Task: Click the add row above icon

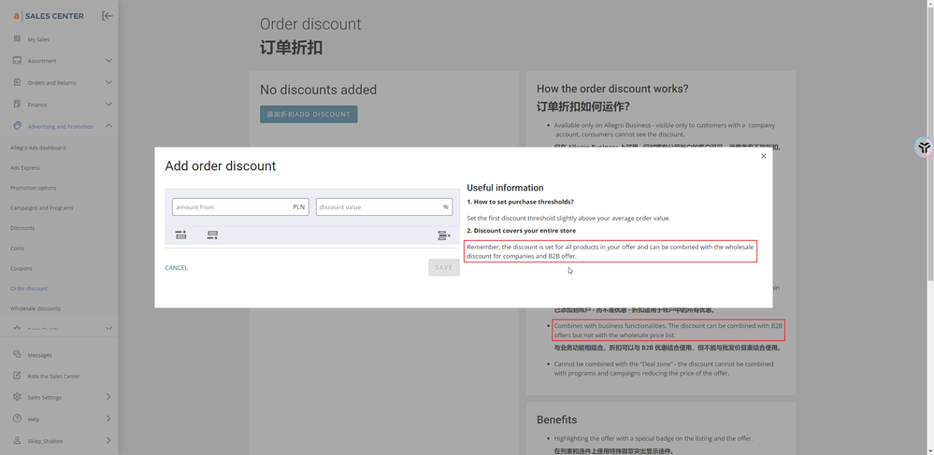Action: [x=181, y=235]
